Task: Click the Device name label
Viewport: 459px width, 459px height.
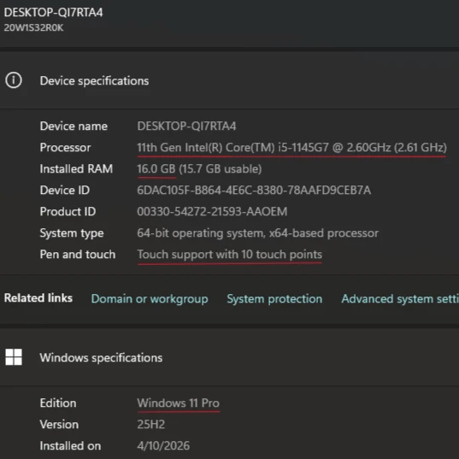Action: pos(74,127)
